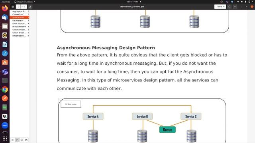This screenshot has height=143, width=255.
Task: Click the microphone tray icon
Action: (245, 2)
